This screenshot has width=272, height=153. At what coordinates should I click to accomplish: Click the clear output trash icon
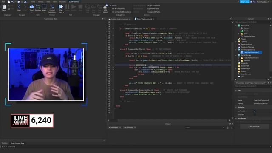coord(227,127)
